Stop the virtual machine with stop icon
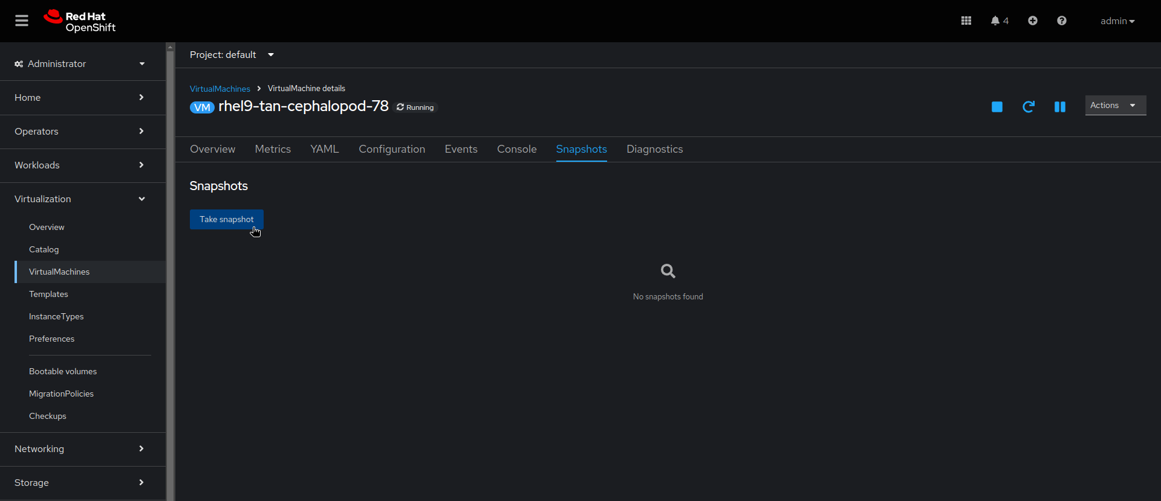Image resolution: width=1161 pixels, height=501 pixels. [x=997, y=107]
